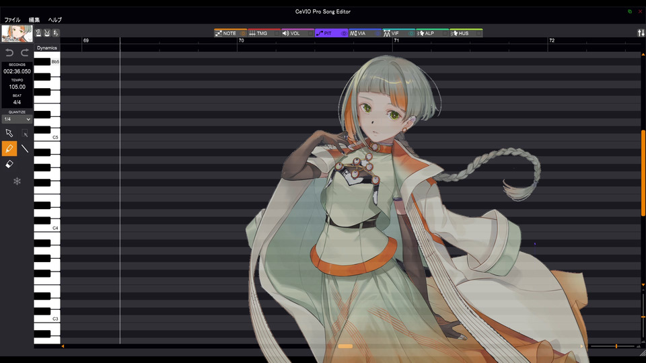Click the Chis-A voice character thumbnail
Image resolution: width=646 pixels, height=363 pixels.
[17, 34]
